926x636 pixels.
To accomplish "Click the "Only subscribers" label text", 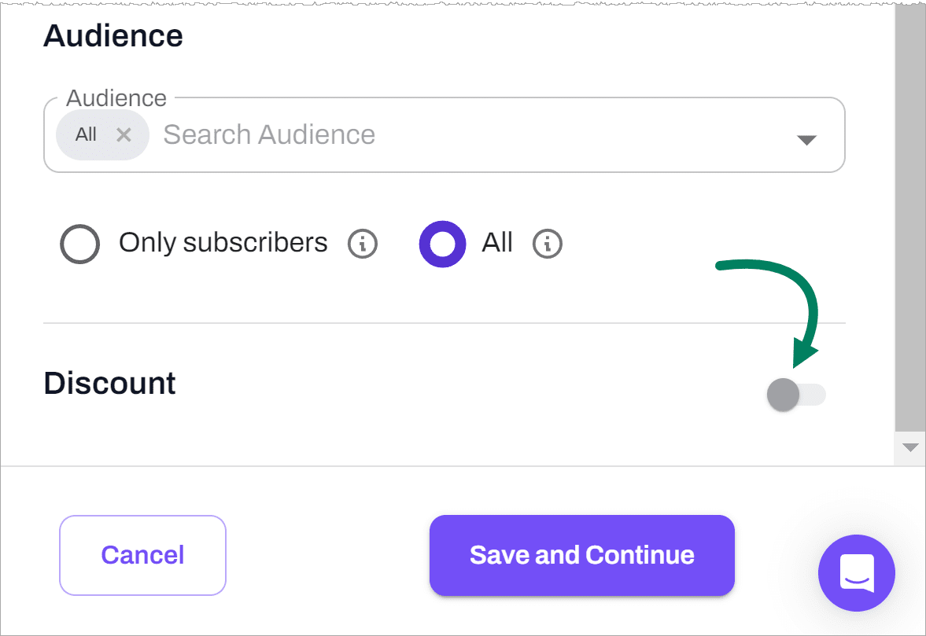I will pyautogui.click(x=223, y=243).
